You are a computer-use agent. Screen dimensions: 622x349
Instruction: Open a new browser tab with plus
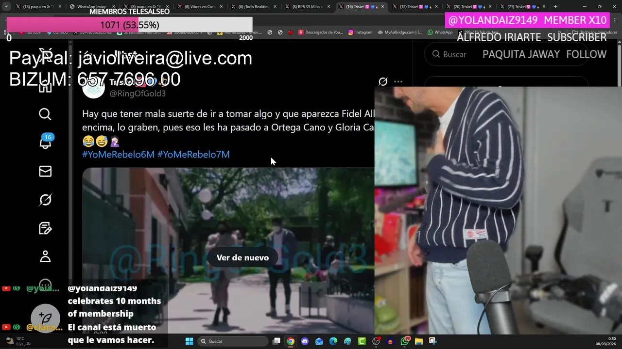pos(555,7)
